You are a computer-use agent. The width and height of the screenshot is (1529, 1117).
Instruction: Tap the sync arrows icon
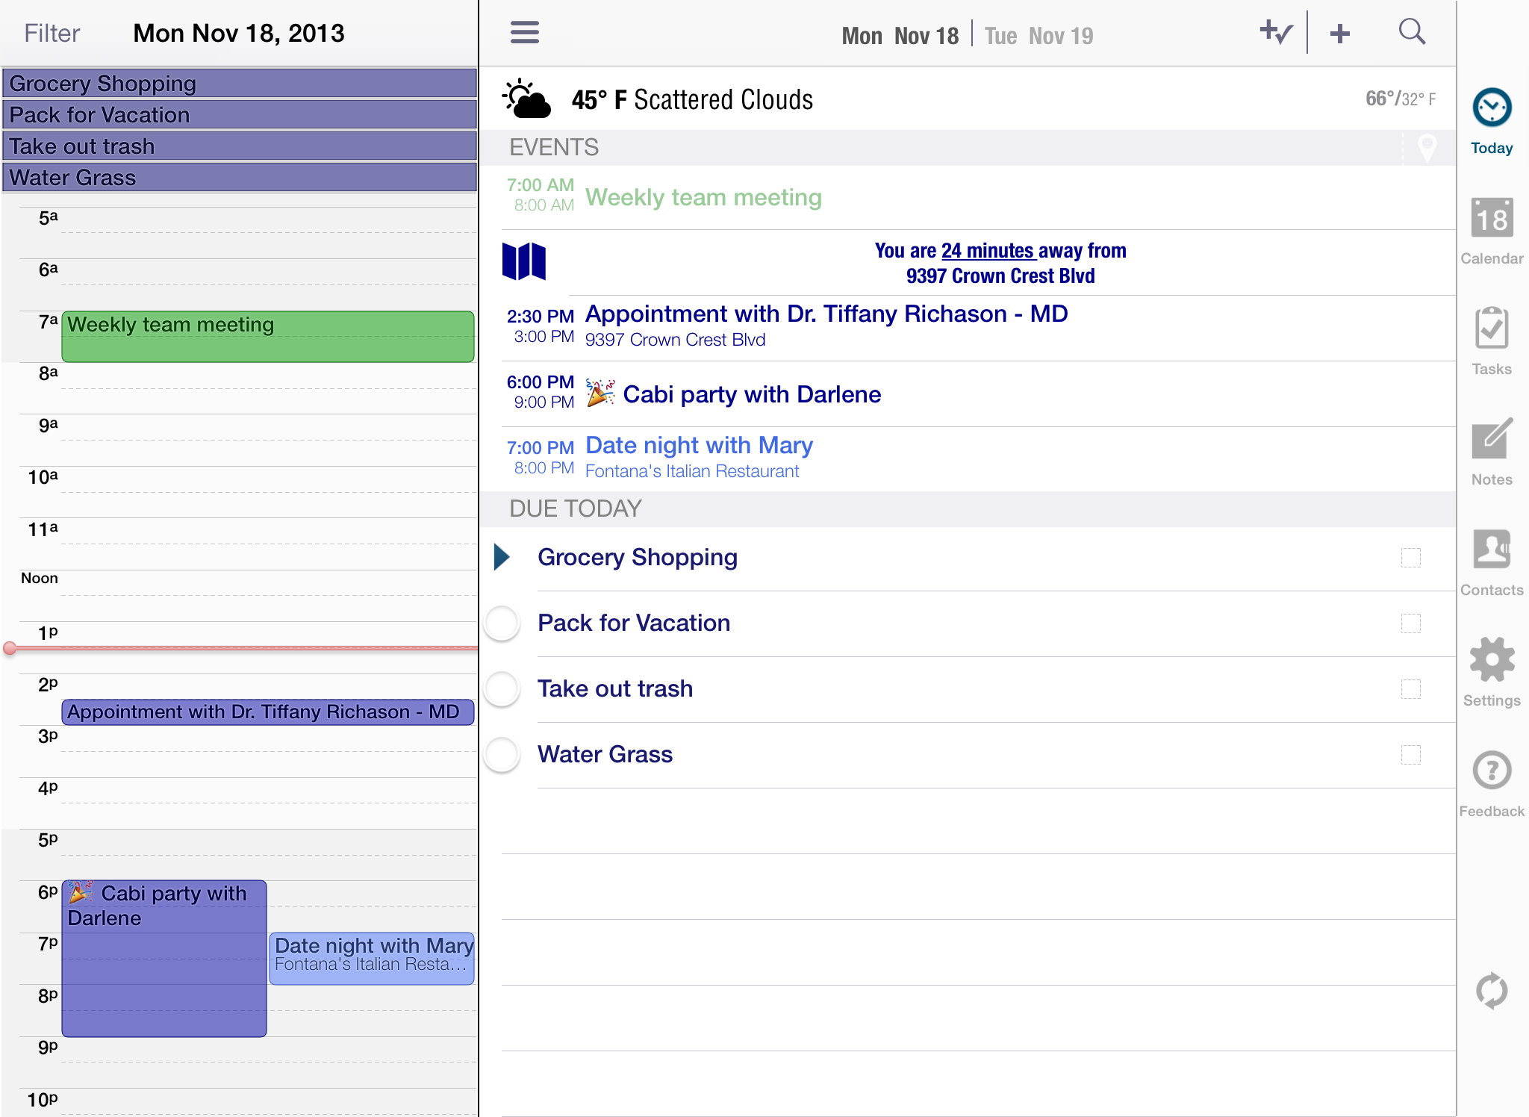pyautogui.click(x=1491, y=991)
